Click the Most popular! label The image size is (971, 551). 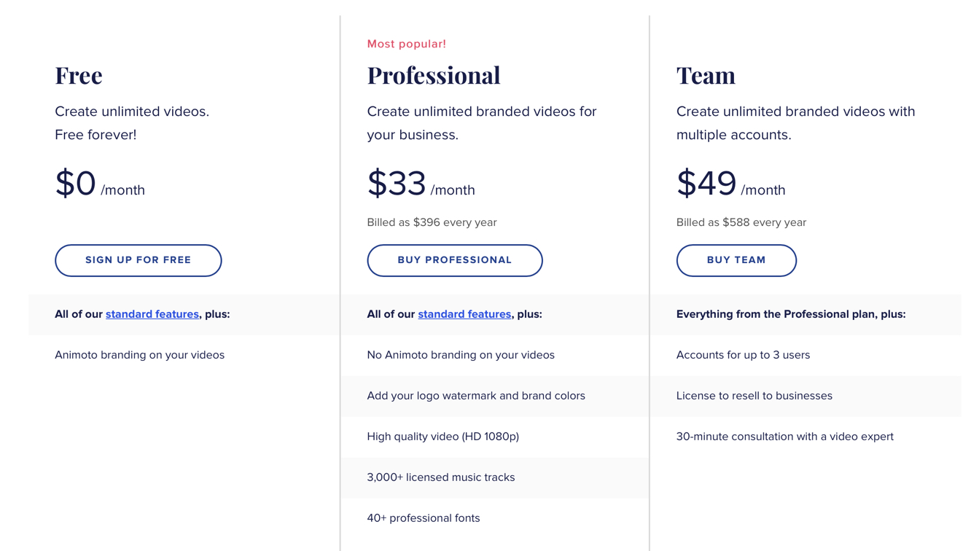(x=406, y=44)
